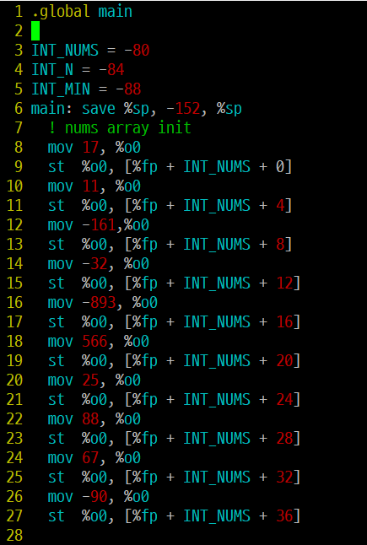Screen dimensions: 367x545
Task: Click 'save %sp, -152, %sp' instruction
Action: [162, 109]
